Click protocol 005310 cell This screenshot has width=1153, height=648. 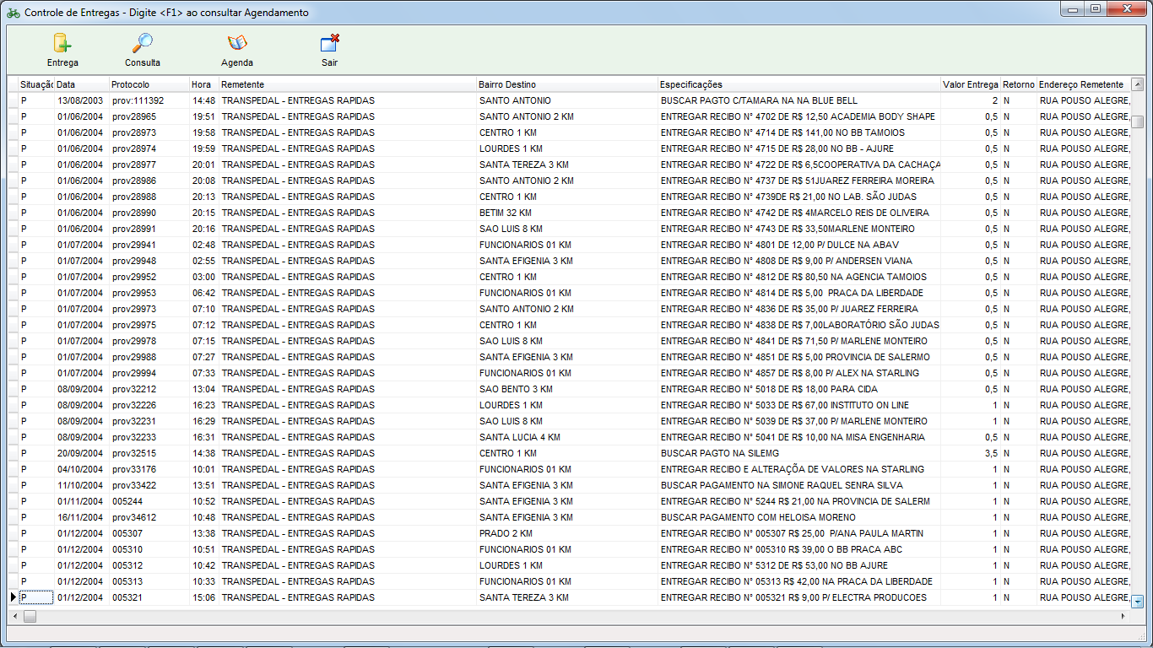(x=149, y=549)
